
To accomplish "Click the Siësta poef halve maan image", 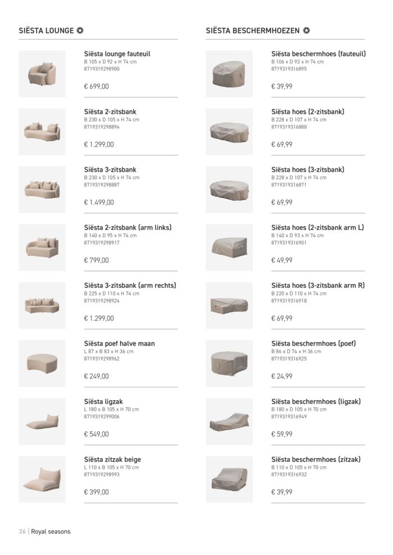I will (x=42, y=364).
